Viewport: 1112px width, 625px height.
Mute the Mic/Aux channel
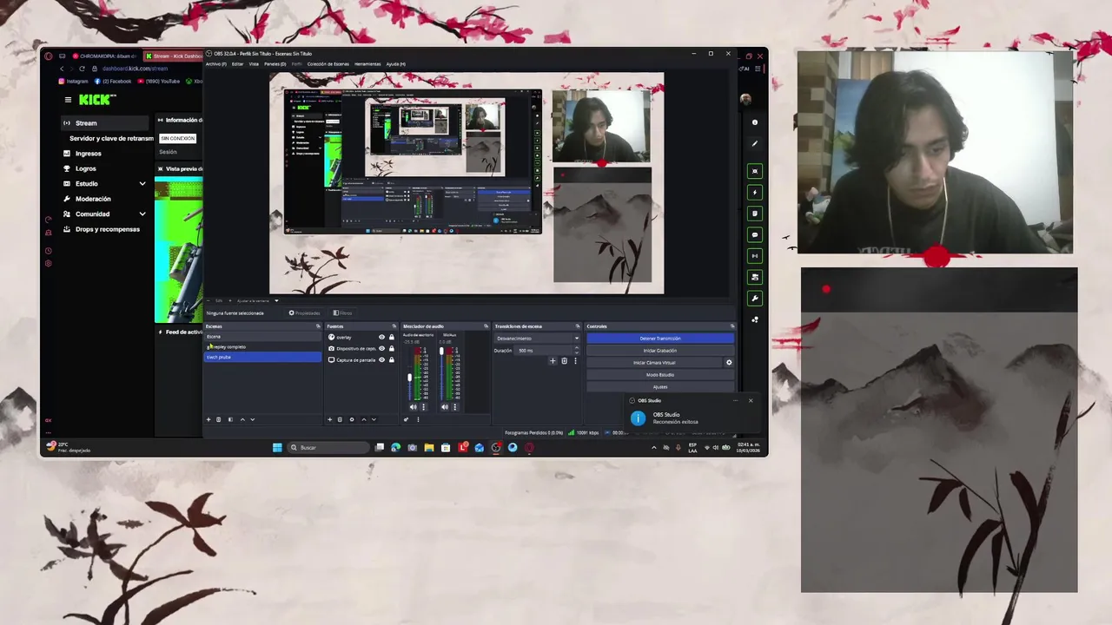(445, 407)
